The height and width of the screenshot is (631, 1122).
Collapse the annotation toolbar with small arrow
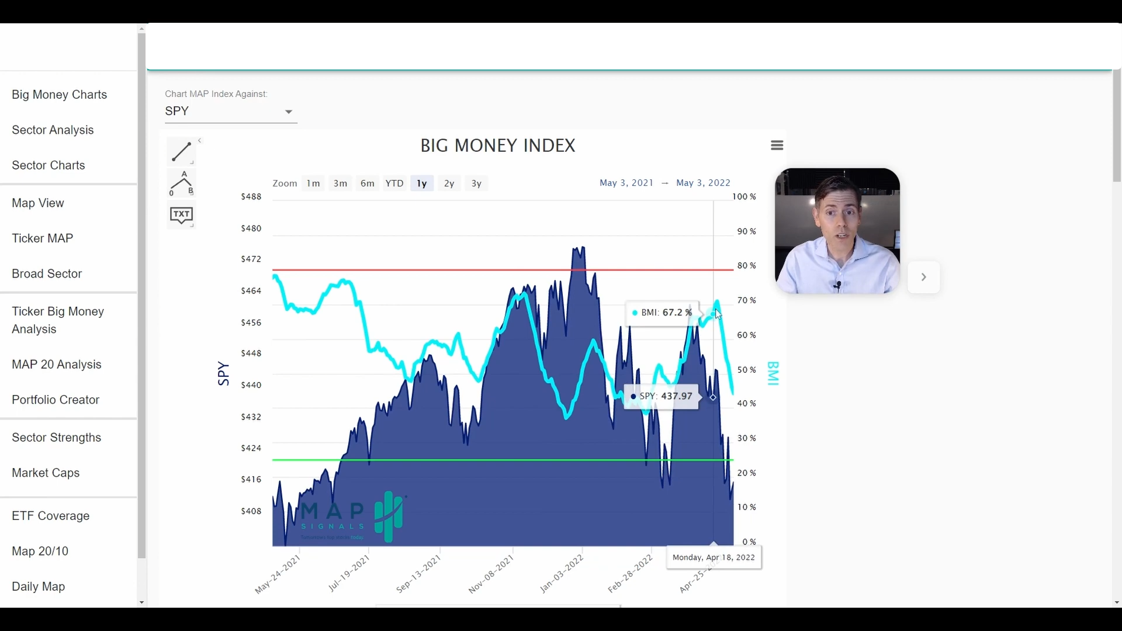200,140
